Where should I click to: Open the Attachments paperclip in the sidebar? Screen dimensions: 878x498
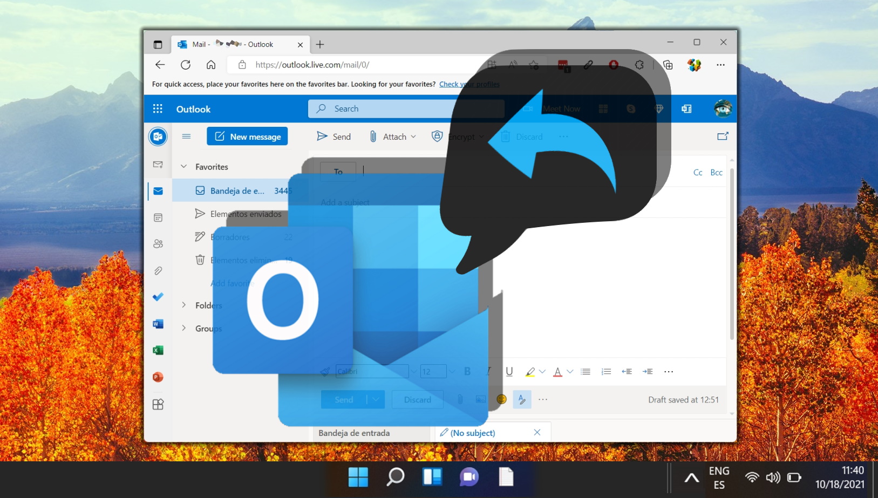(x=158, y=270)
